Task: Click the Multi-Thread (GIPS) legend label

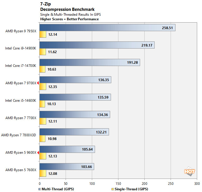Action: tap(58, 189)
